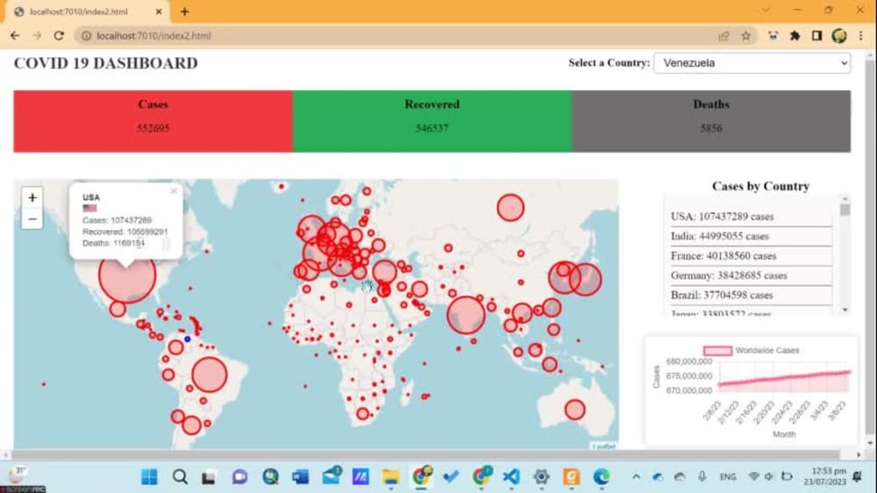Click the blue Venezuela marker on the map

pos(188,339)
